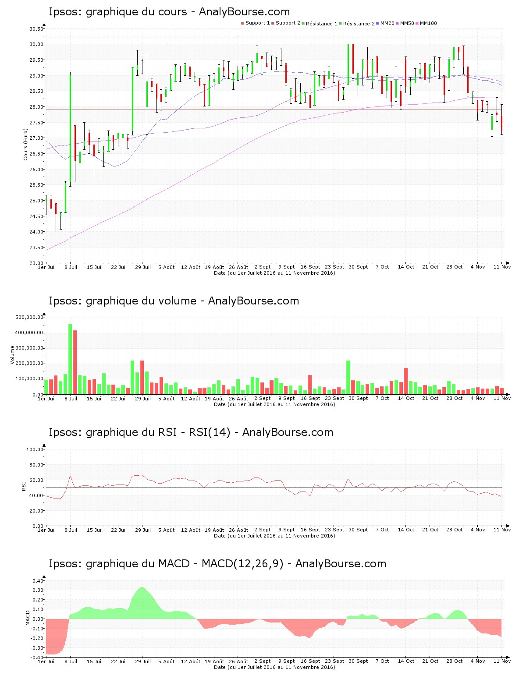Click the Support 1 legend color square

(x=242, y=23)
